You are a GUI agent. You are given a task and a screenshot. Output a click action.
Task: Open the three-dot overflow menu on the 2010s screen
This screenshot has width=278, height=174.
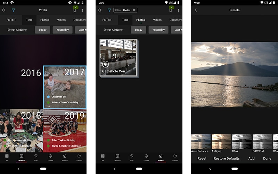pos(82,10)
